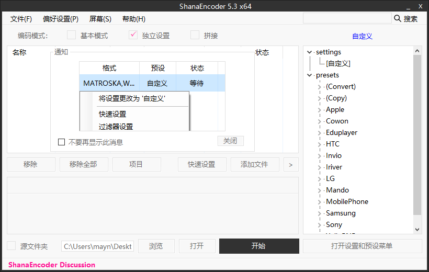Close the ShanaEncoder window
Viewport: 429px width, 272px height.
coord(421,6)
